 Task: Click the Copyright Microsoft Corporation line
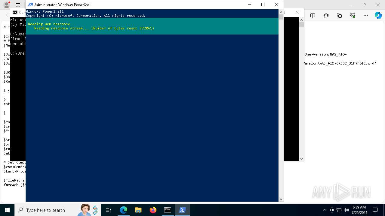(86, 16)
